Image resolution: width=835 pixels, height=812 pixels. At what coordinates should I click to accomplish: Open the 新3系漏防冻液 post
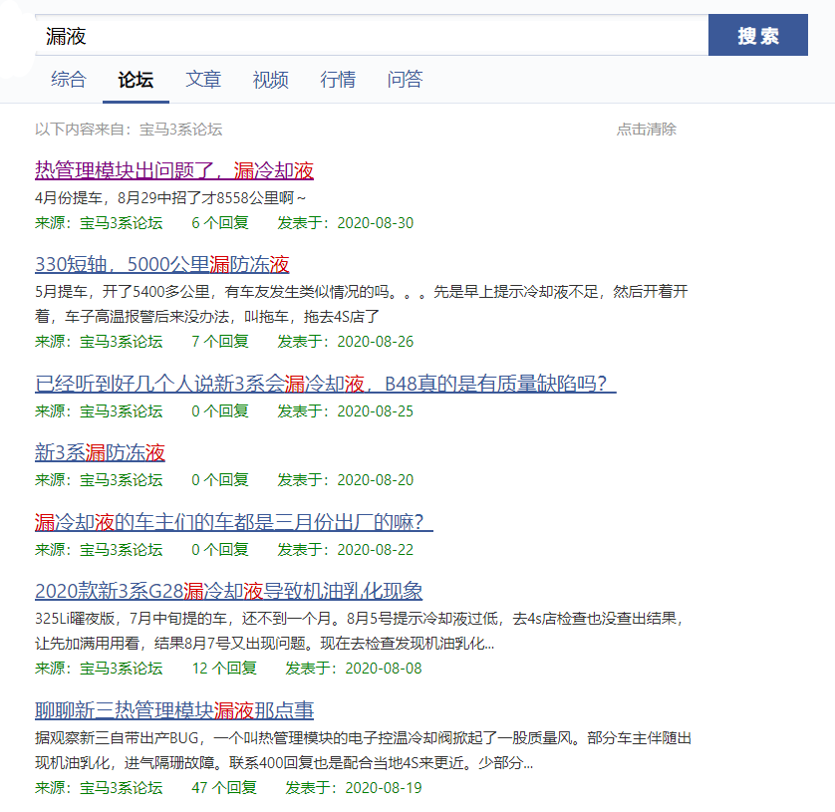click(x=100, y=452)
